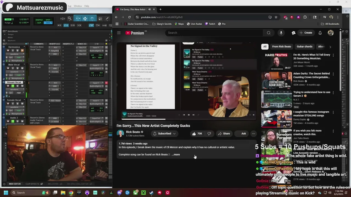Viewport: 351px width, 197px height.
Task: Go back in the Chrome browser
Action: tap(116, 17)
